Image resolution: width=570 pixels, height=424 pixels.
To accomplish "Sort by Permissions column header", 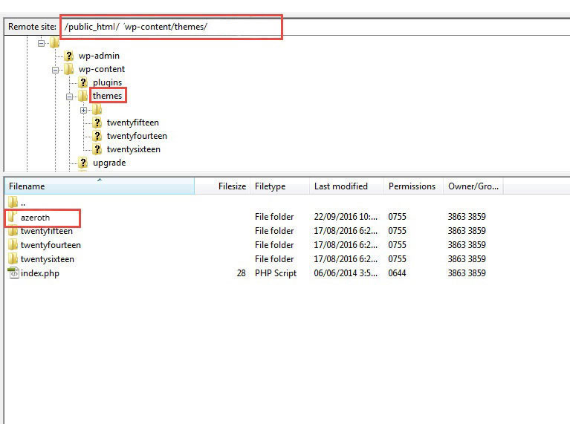I will coord(413,186).
